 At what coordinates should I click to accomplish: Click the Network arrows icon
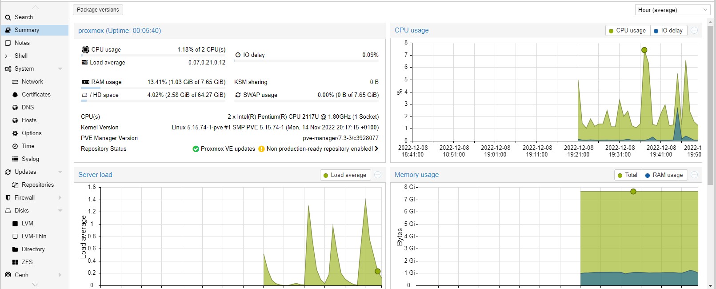tap(15, 82)
